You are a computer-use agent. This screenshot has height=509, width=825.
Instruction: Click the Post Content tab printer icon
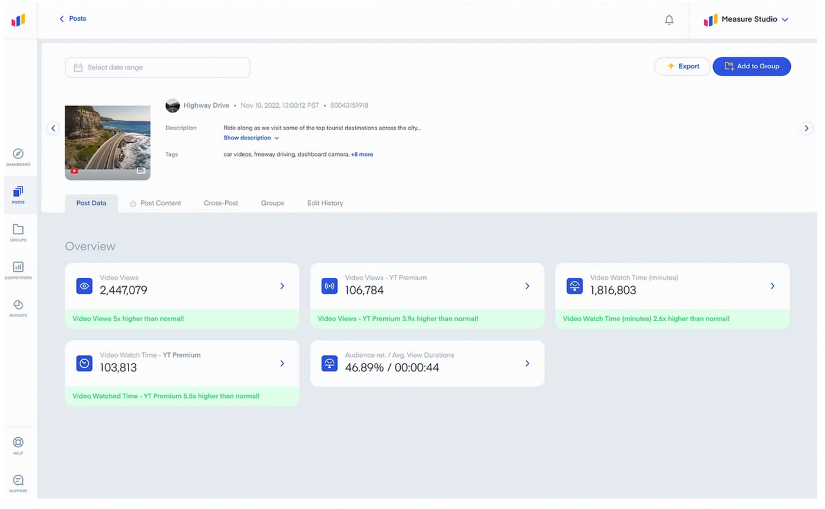(x=133, y=204)
